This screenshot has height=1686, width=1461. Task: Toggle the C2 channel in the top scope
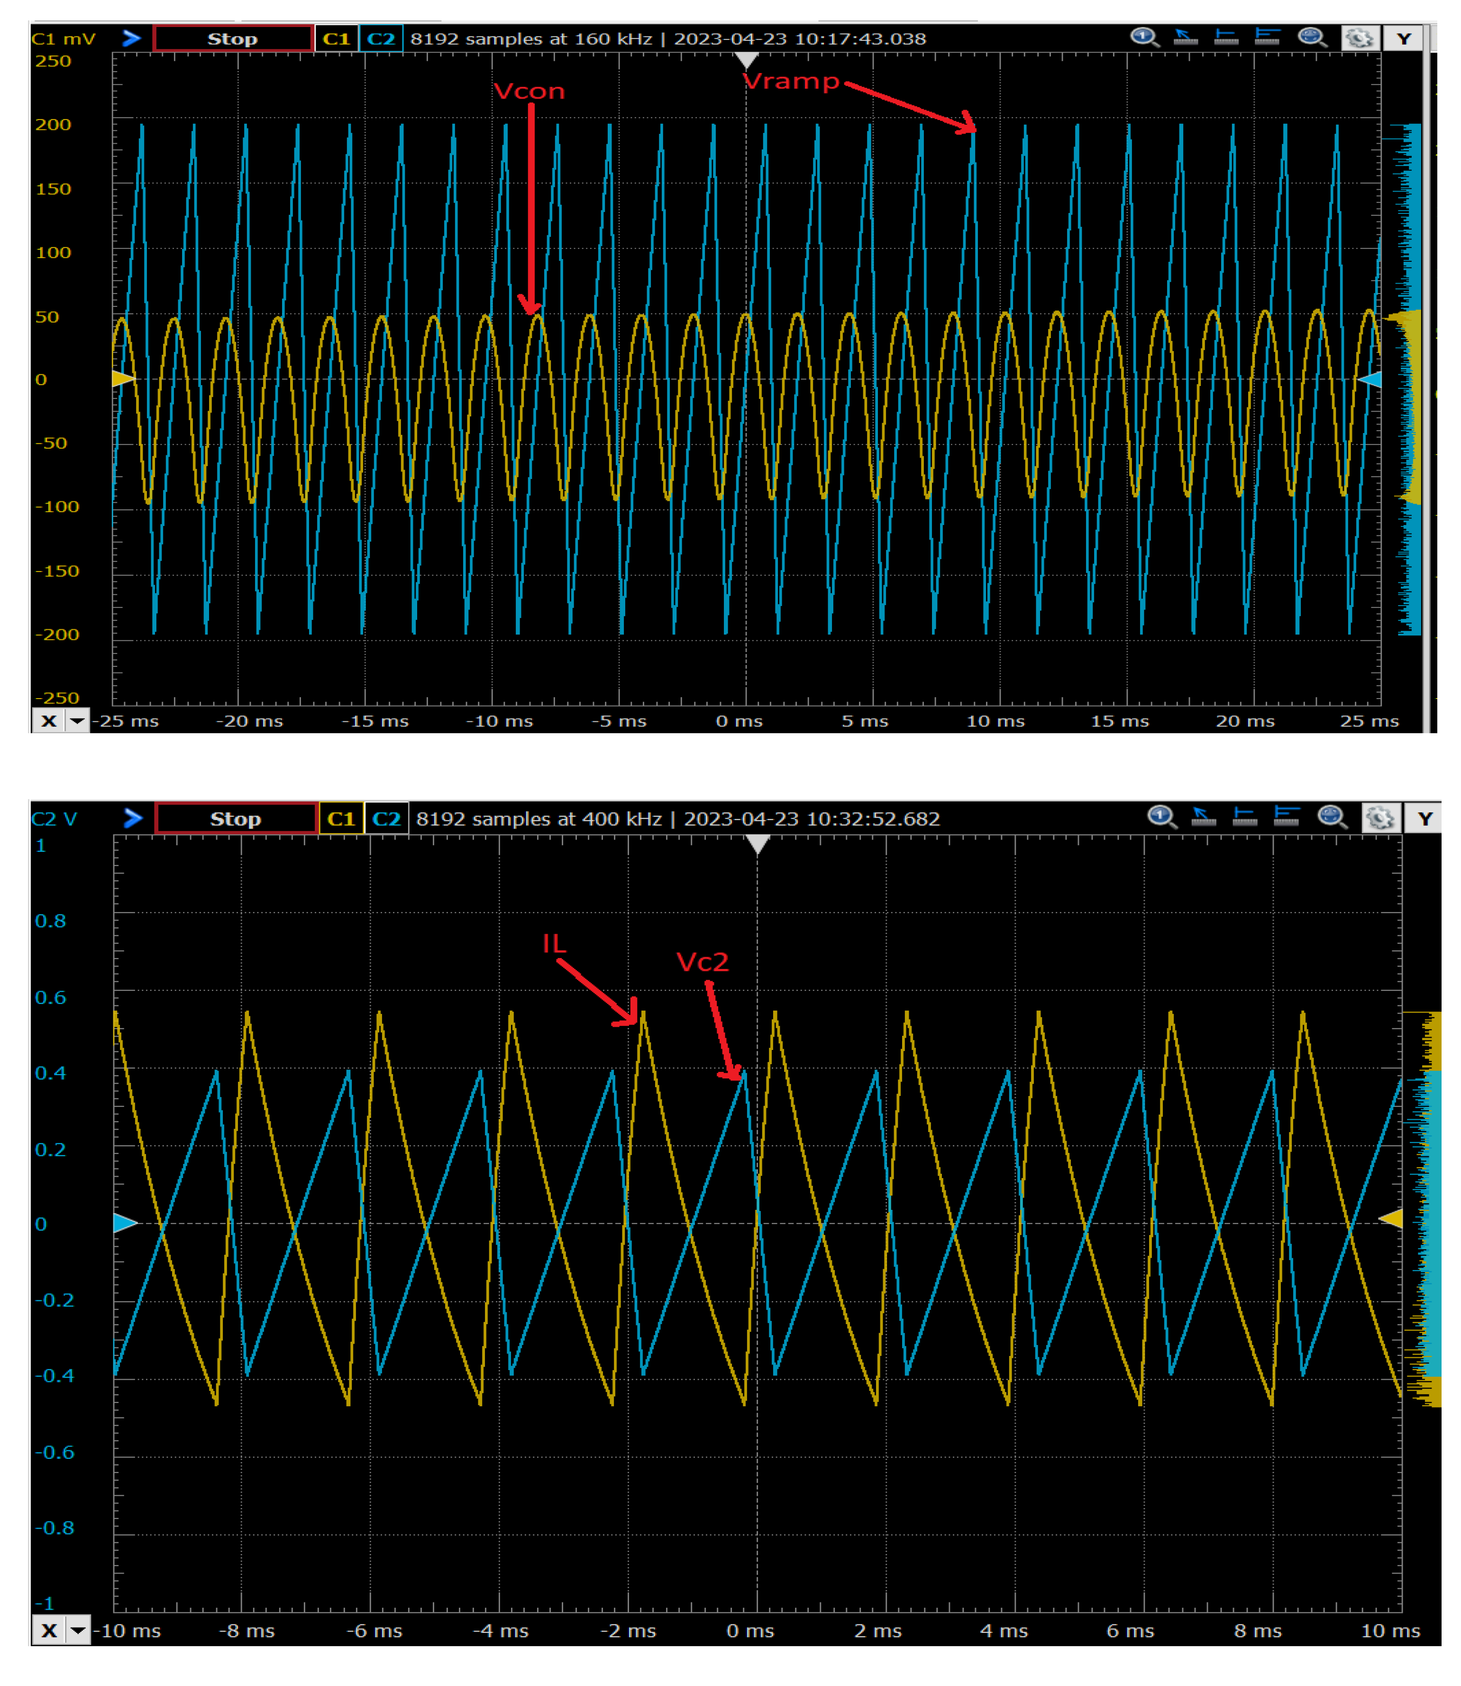click(381, 38)
